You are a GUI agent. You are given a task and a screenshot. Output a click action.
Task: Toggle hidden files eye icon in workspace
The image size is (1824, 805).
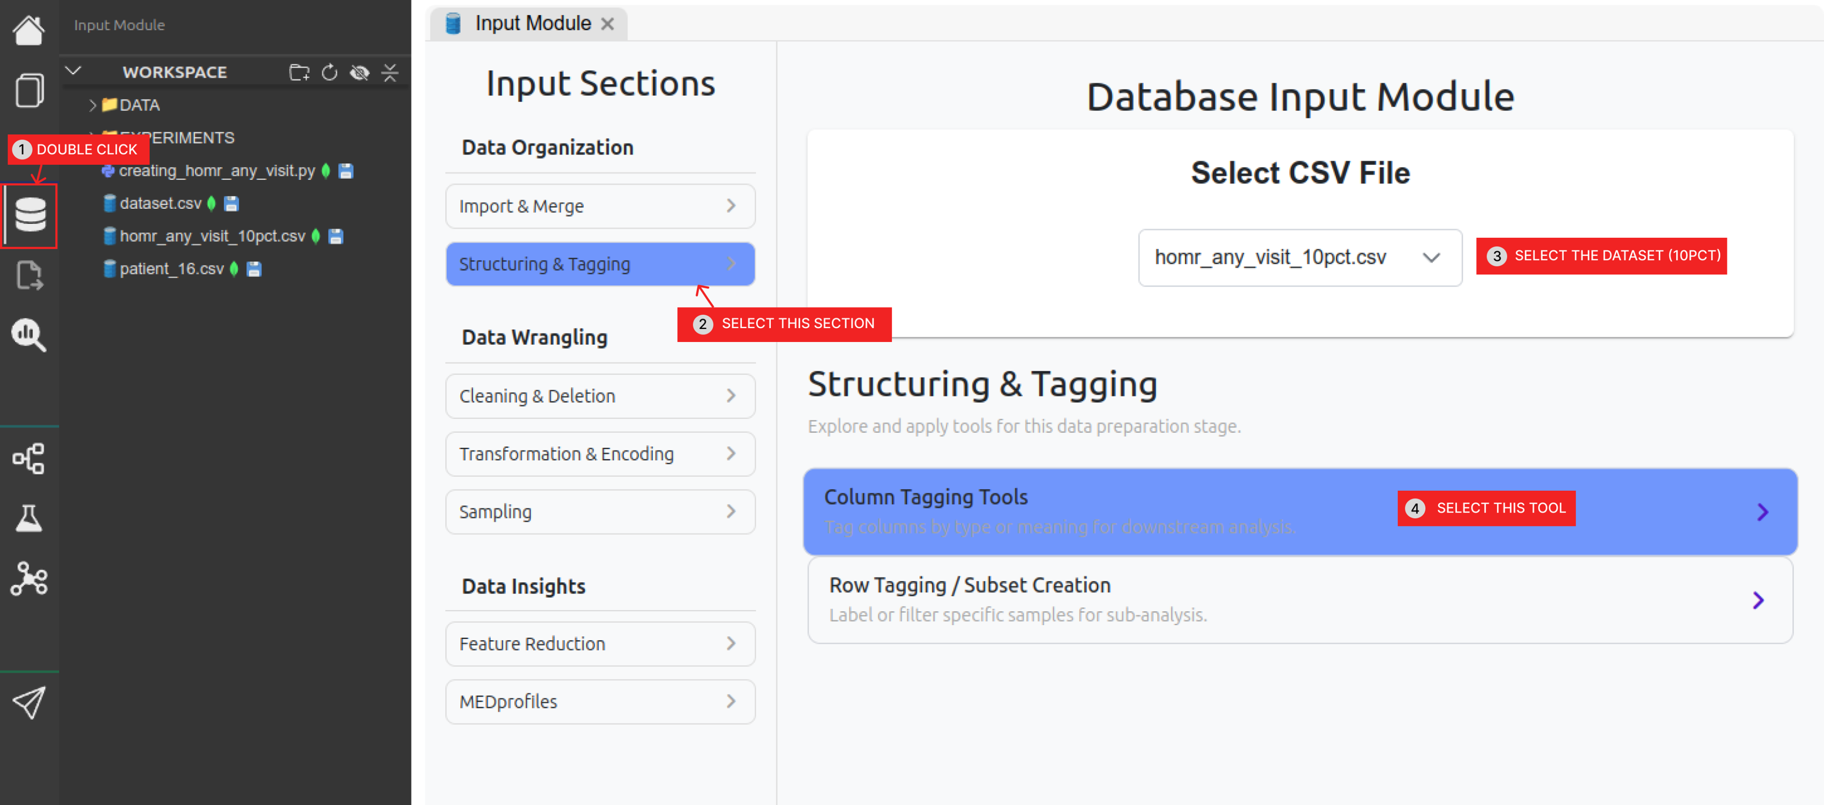(x=360, y=72)
